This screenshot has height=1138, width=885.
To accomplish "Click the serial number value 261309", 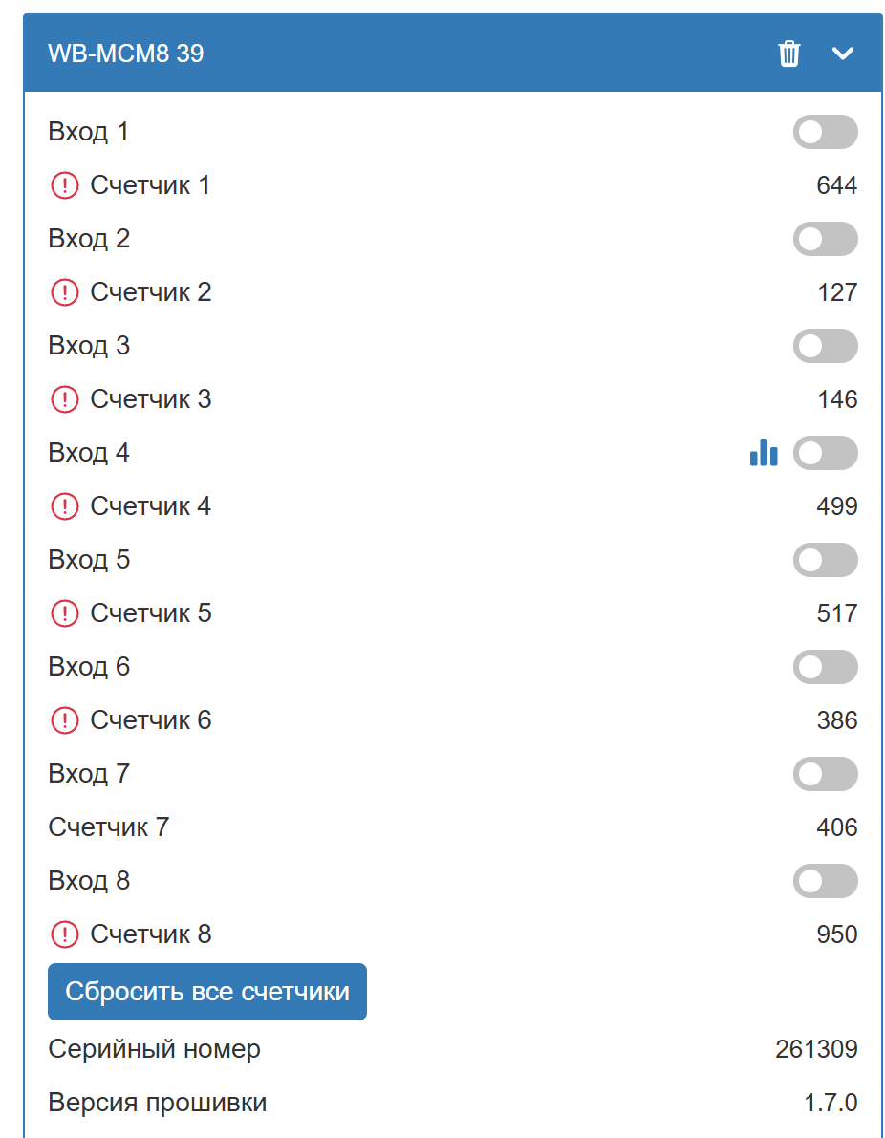I will pyautogui.click(x=816, y=1049).
